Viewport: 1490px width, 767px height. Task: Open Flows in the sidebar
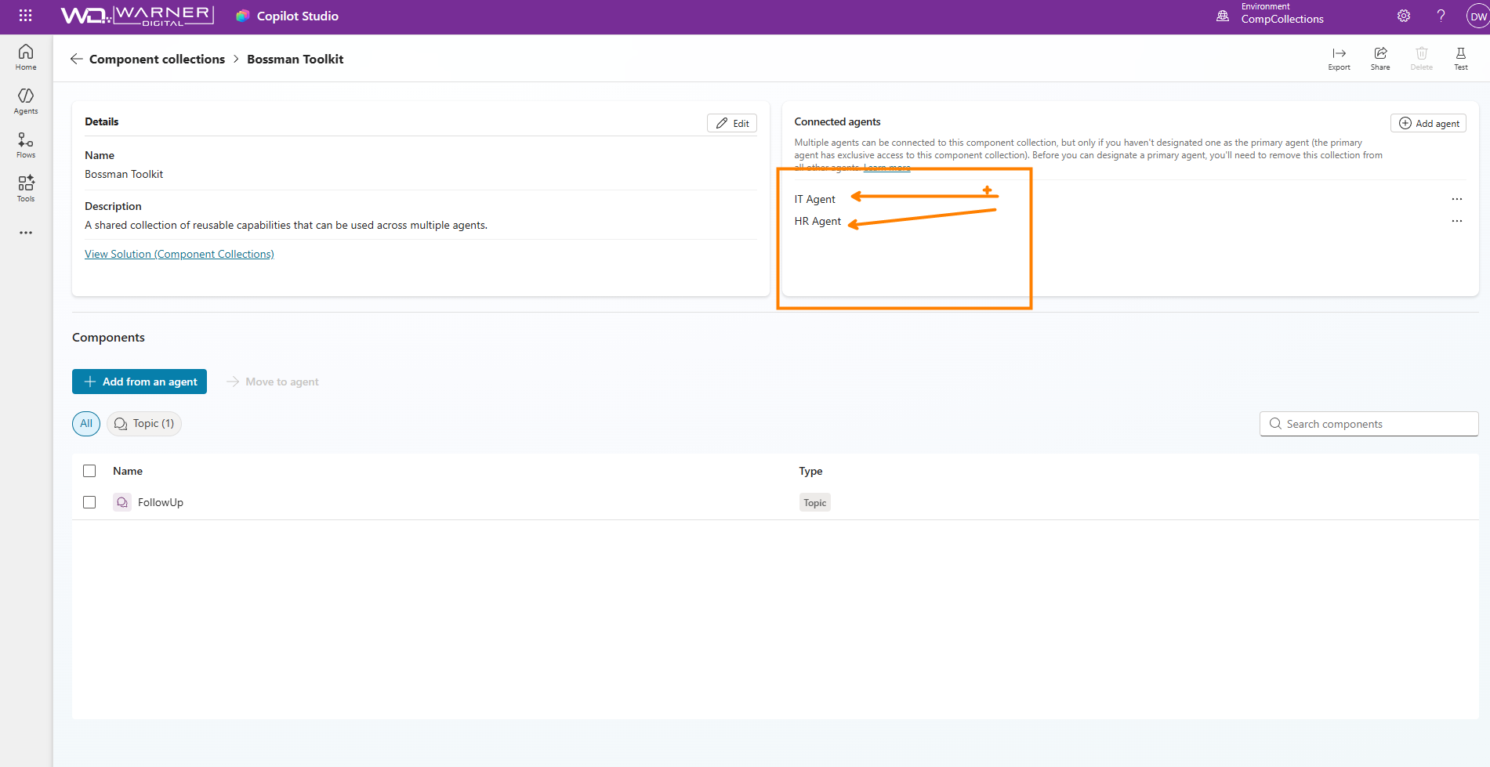tap(26, 145)
